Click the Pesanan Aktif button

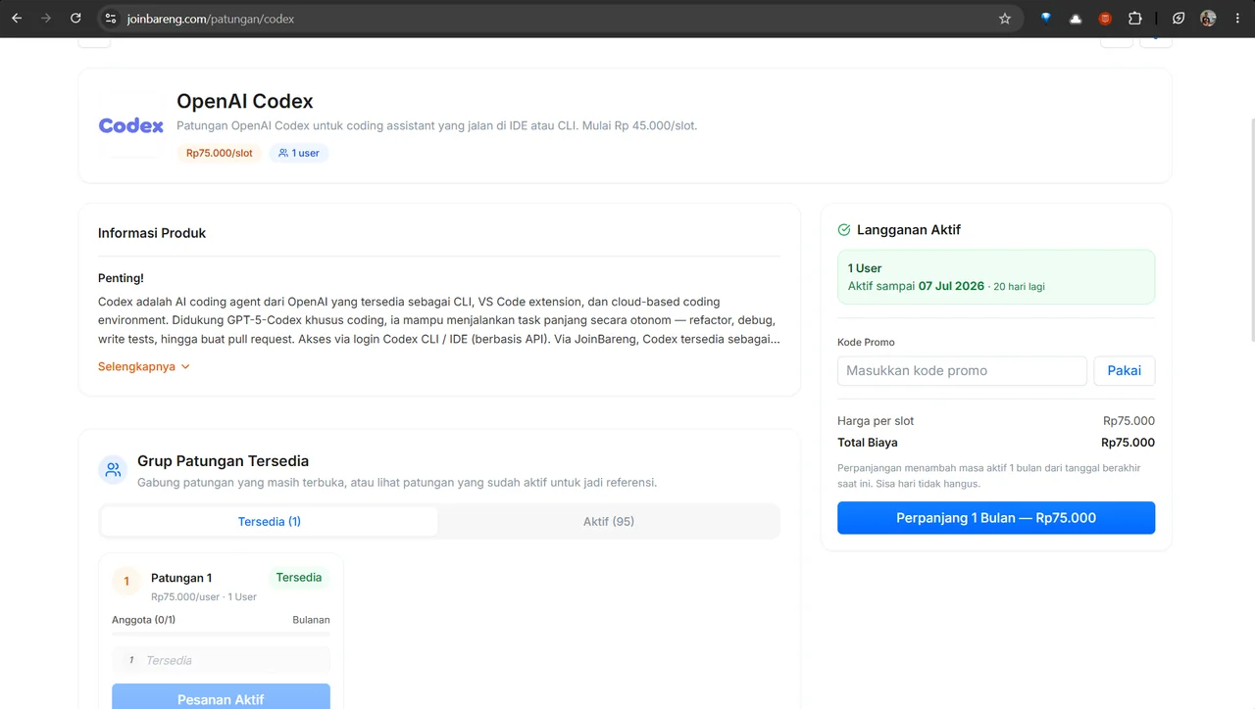tap(221, 696)
